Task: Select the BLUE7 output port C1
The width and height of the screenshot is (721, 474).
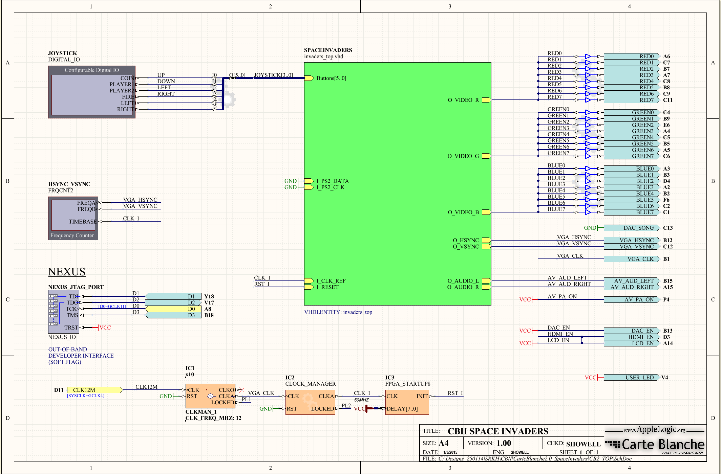Action: pyautogui.click(x=632, y=212)
